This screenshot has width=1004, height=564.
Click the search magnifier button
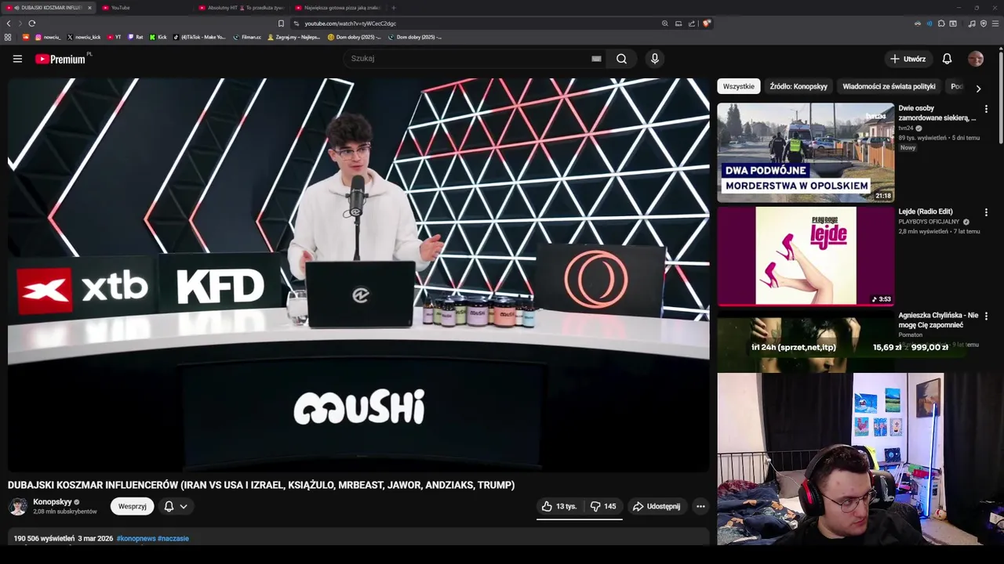point(621,59)
